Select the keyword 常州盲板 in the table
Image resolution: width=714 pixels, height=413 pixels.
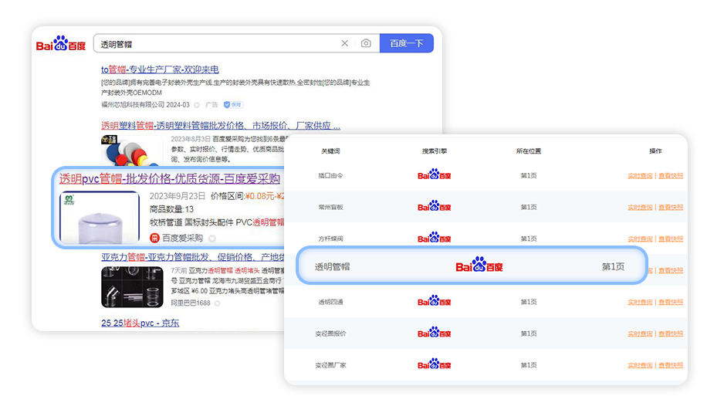pos(330,207)
